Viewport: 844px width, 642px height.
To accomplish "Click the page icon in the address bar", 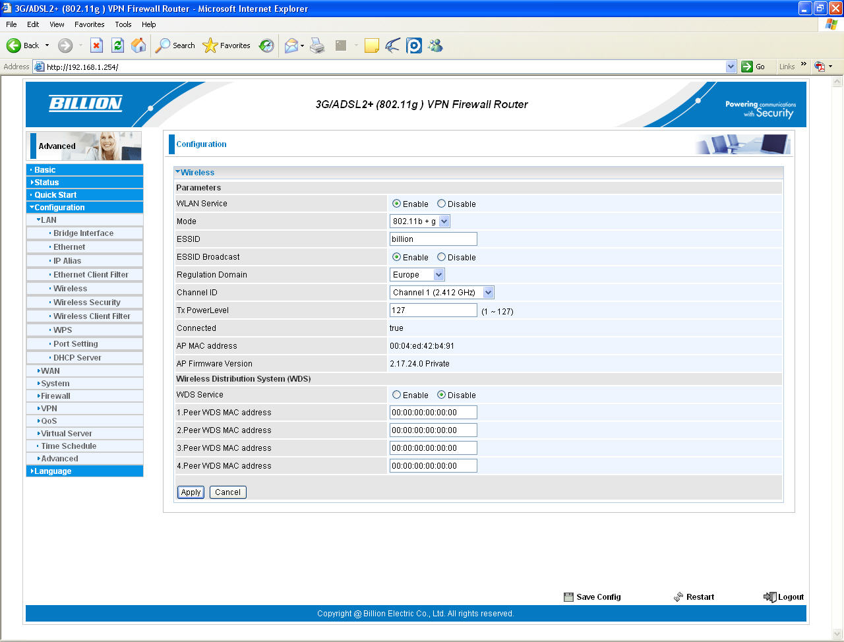I will coord(39,67).
